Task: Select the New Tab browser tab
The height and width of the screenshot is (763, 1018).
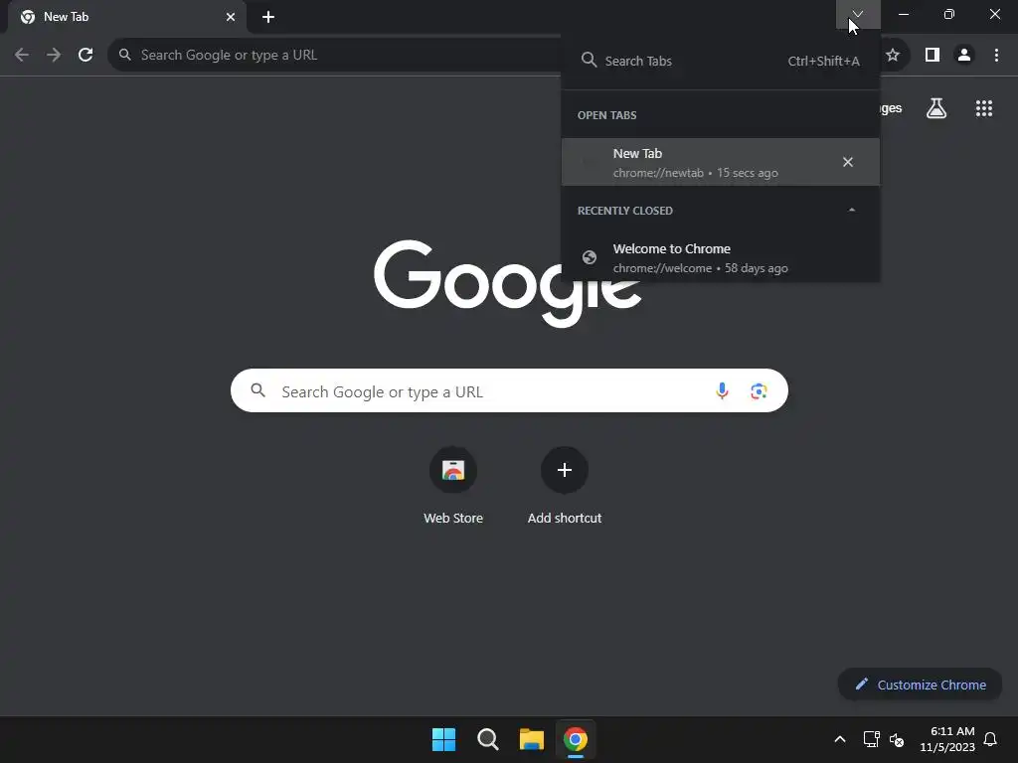Action: pos(127,17)
